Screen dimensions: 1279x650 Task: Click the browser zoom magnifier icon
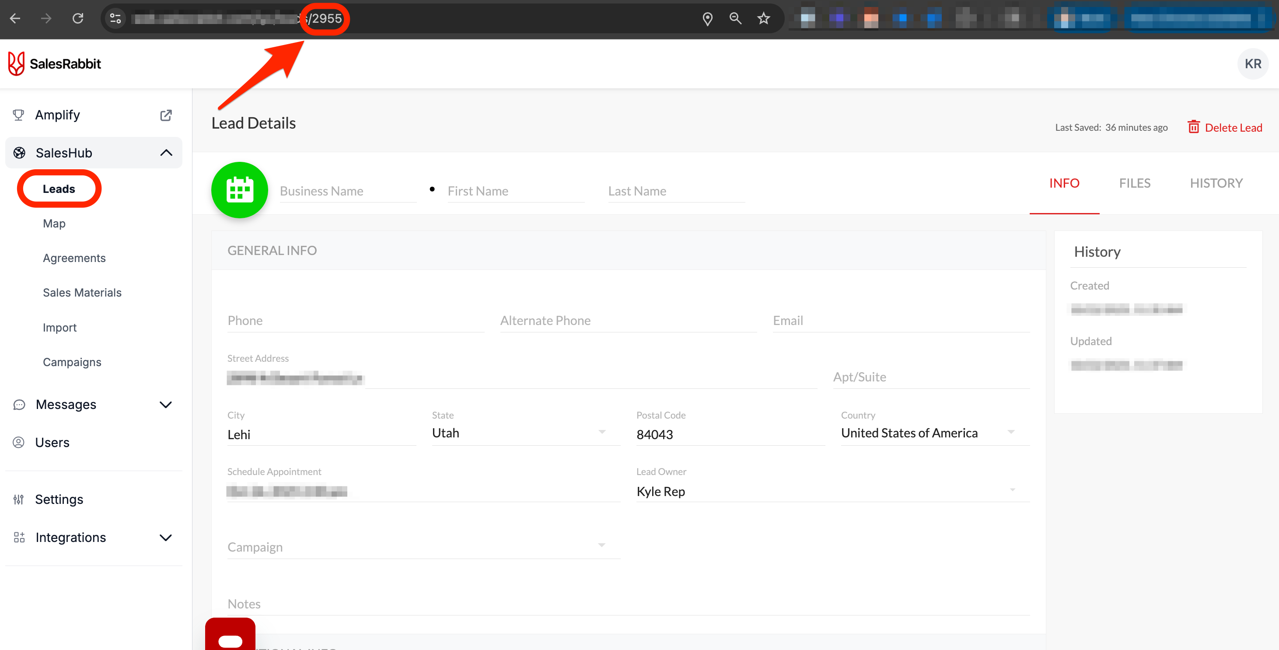(735, 18)
